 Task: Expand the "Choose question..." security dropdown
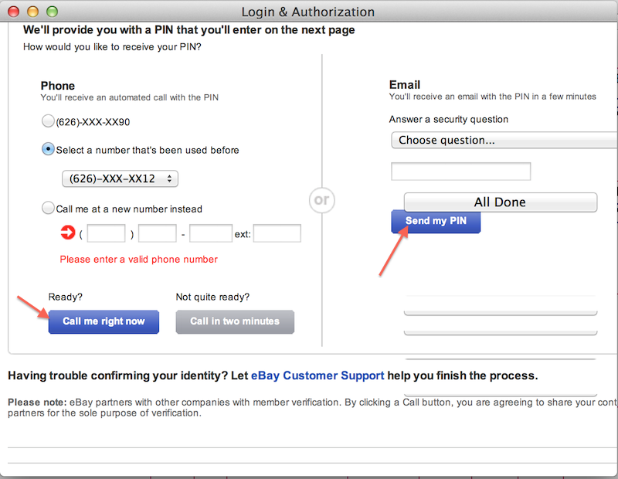coord(502,140)
